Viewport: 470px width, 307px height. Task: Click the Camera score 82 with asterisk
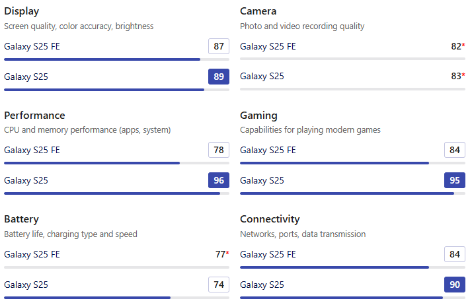pyautogui.click(x=458, y=46)
